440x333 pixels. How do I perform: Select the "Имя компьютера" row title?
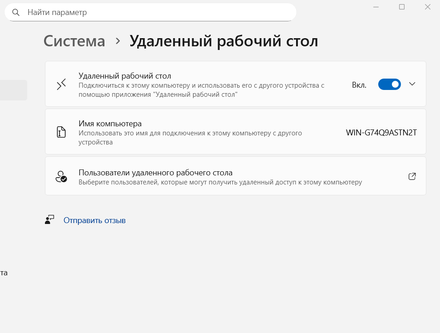click(110, 124)
